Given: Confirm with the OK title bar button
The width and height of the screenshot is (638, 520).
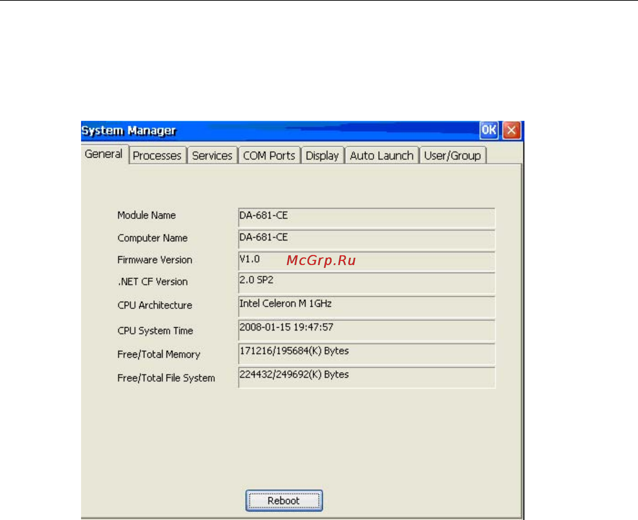Looking at the screenshot, I should pyautogui.click(x=489, y=130).
